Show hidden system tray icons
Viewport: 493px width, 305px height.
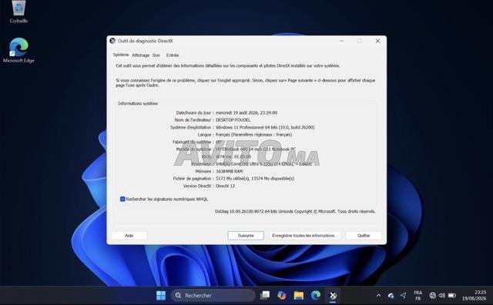[378, 296]
